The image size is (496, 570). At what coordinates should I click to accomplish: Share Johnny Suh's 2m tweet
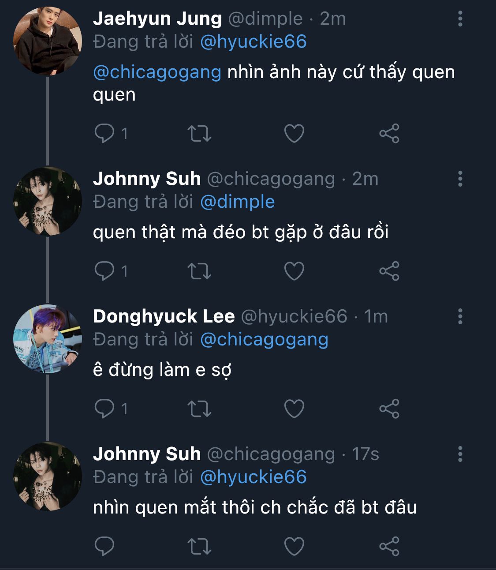[389, 271]
